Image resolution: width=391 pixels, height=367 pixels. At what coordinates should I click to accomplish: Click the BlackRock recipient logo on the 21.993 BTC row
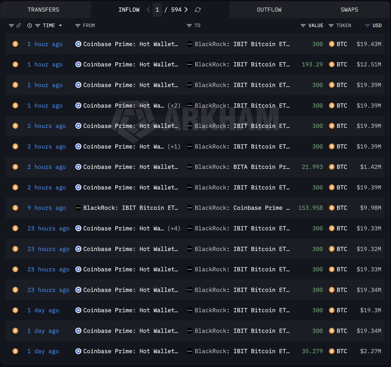coord(190,167)
